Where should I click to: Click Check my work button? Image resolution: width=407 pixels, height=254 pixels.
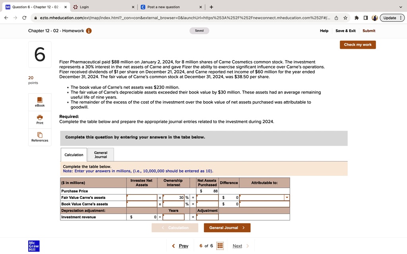pyautogui.click(x=358, y=44)
